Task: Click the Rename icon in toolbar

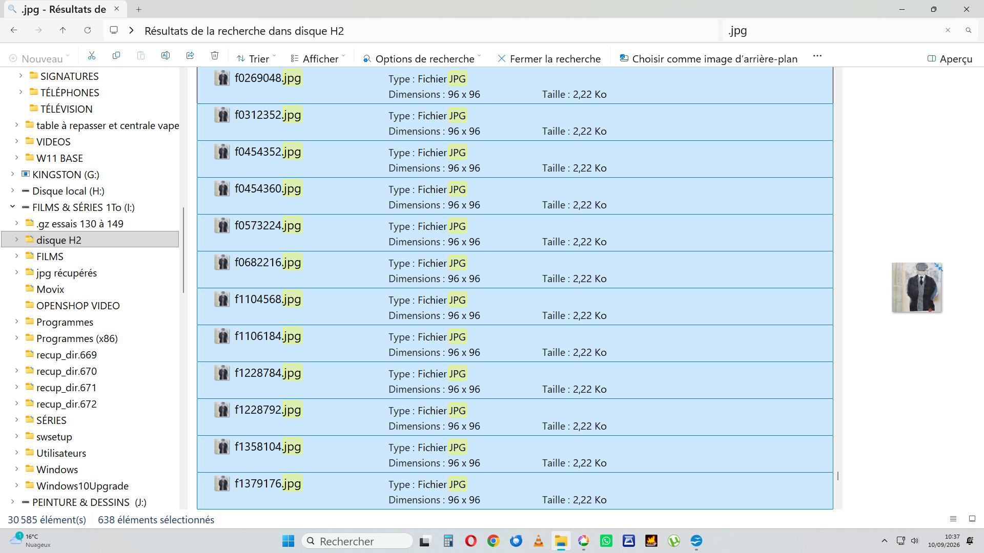Action: [166, 56]
